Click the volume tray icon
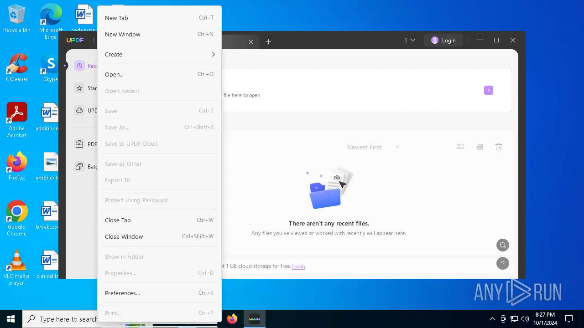 (x=525, y=319)
